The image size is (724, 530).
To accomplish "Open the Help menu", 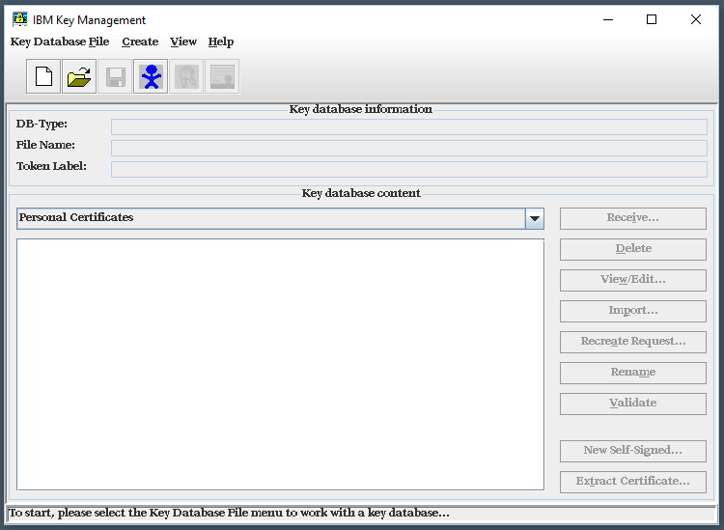I will pyautogui.click(x=221, y=42).
